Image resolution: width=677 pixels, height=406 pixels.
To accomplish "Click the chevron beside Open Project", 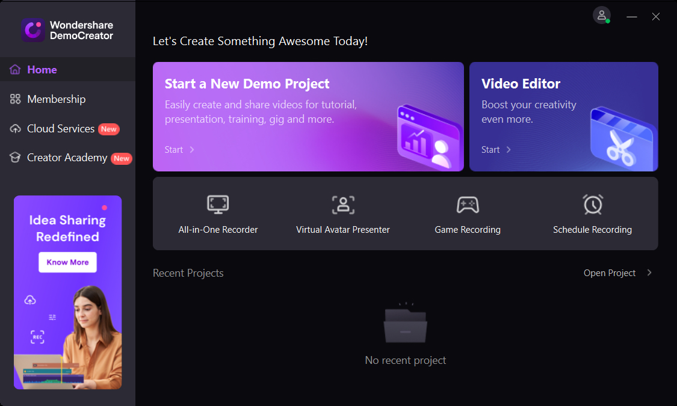I will click(649, 272).
